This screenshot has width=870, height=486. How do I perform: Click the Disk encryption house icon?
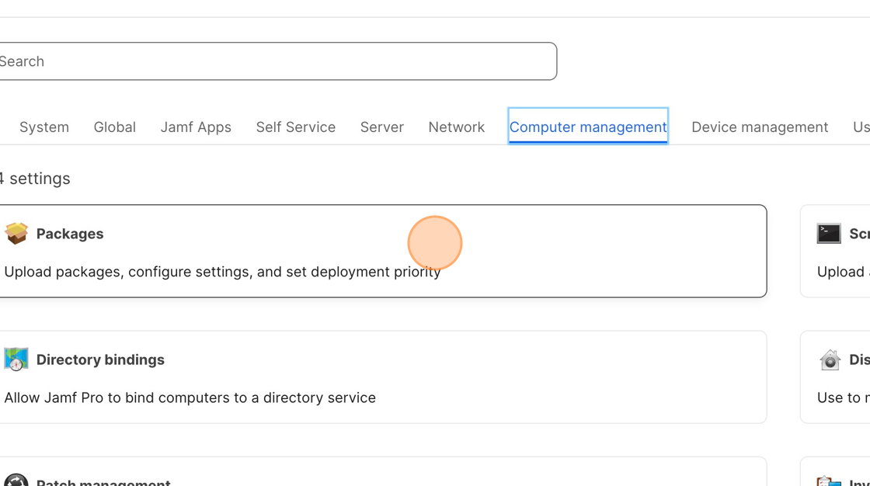tap(830, 359)
